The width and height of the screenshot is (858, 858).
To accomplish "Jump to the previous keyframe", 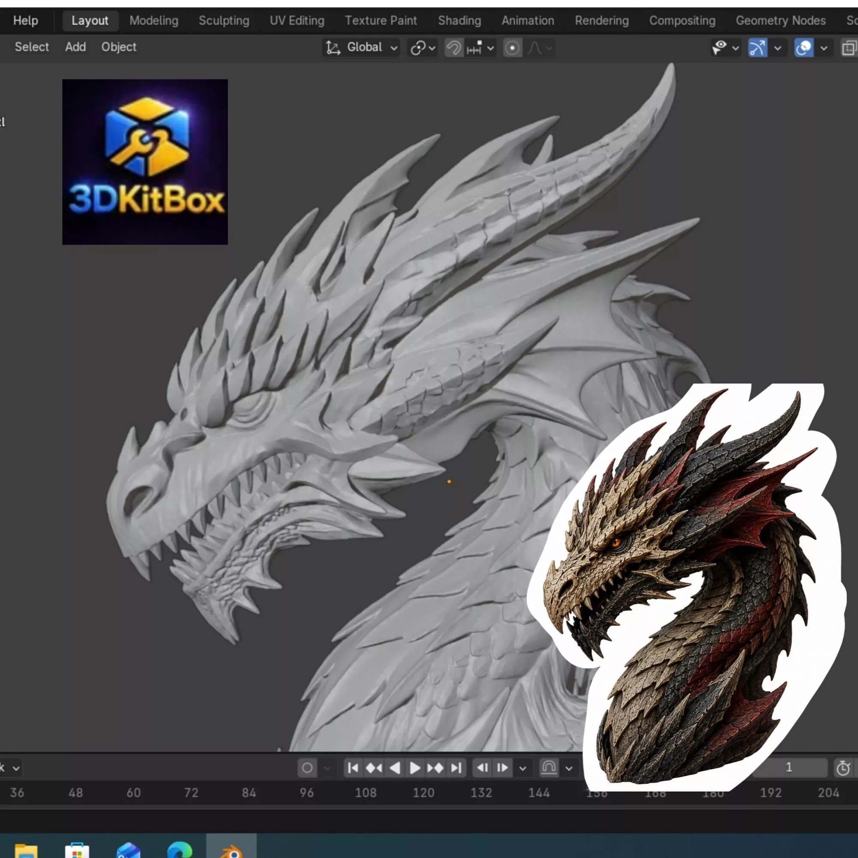I will pyautogui.click(x=374, y=768).
